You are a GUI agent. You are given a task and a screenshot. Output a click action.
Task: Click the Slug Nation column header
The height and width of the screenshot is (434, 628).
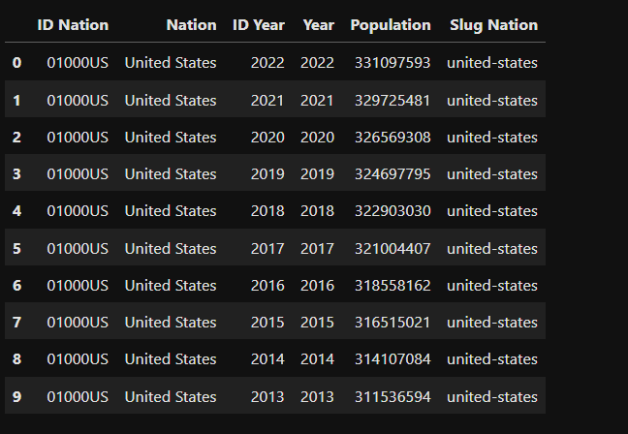pos(494,25)
